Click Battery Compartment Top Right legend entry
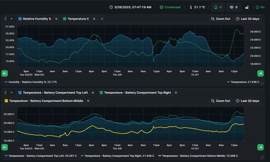 (117, 156)
